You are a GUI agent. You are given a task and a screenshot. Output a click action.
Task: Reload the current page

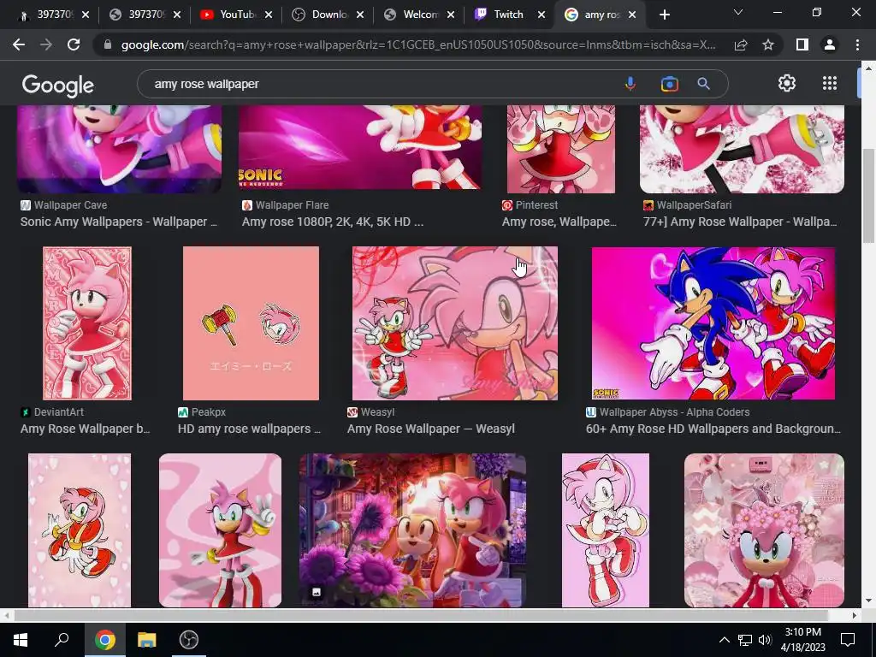click(x=74, y=44)
